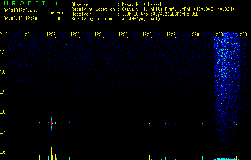Click Ogata-vill. Akita-Pref. JAPAN location text

point(178,9)
